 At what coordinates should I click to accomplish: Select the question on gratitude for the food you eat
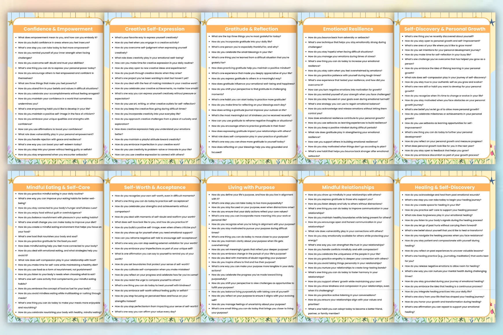pyautogui.click(x=48, y=241)
